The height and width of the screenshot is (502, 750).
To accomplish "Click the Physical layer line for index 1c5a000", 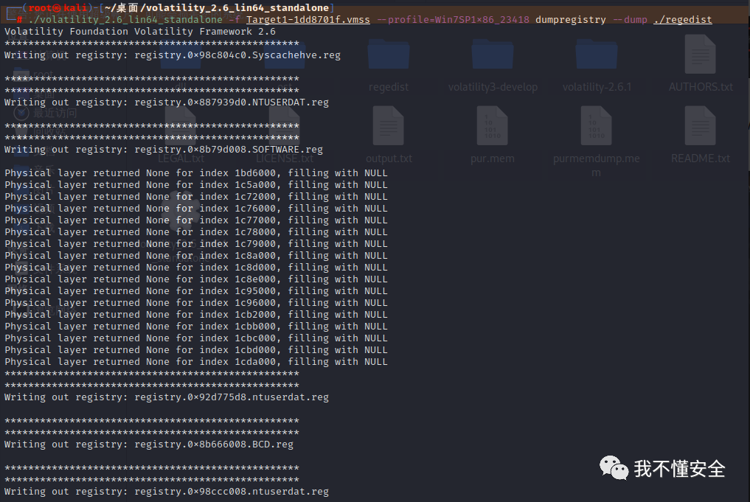I will pos(196,185).
